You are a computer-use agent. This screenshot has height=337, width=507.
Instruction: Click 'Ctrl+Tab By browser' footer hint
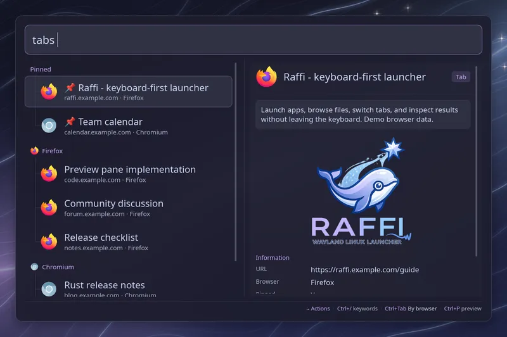(411, 308)
